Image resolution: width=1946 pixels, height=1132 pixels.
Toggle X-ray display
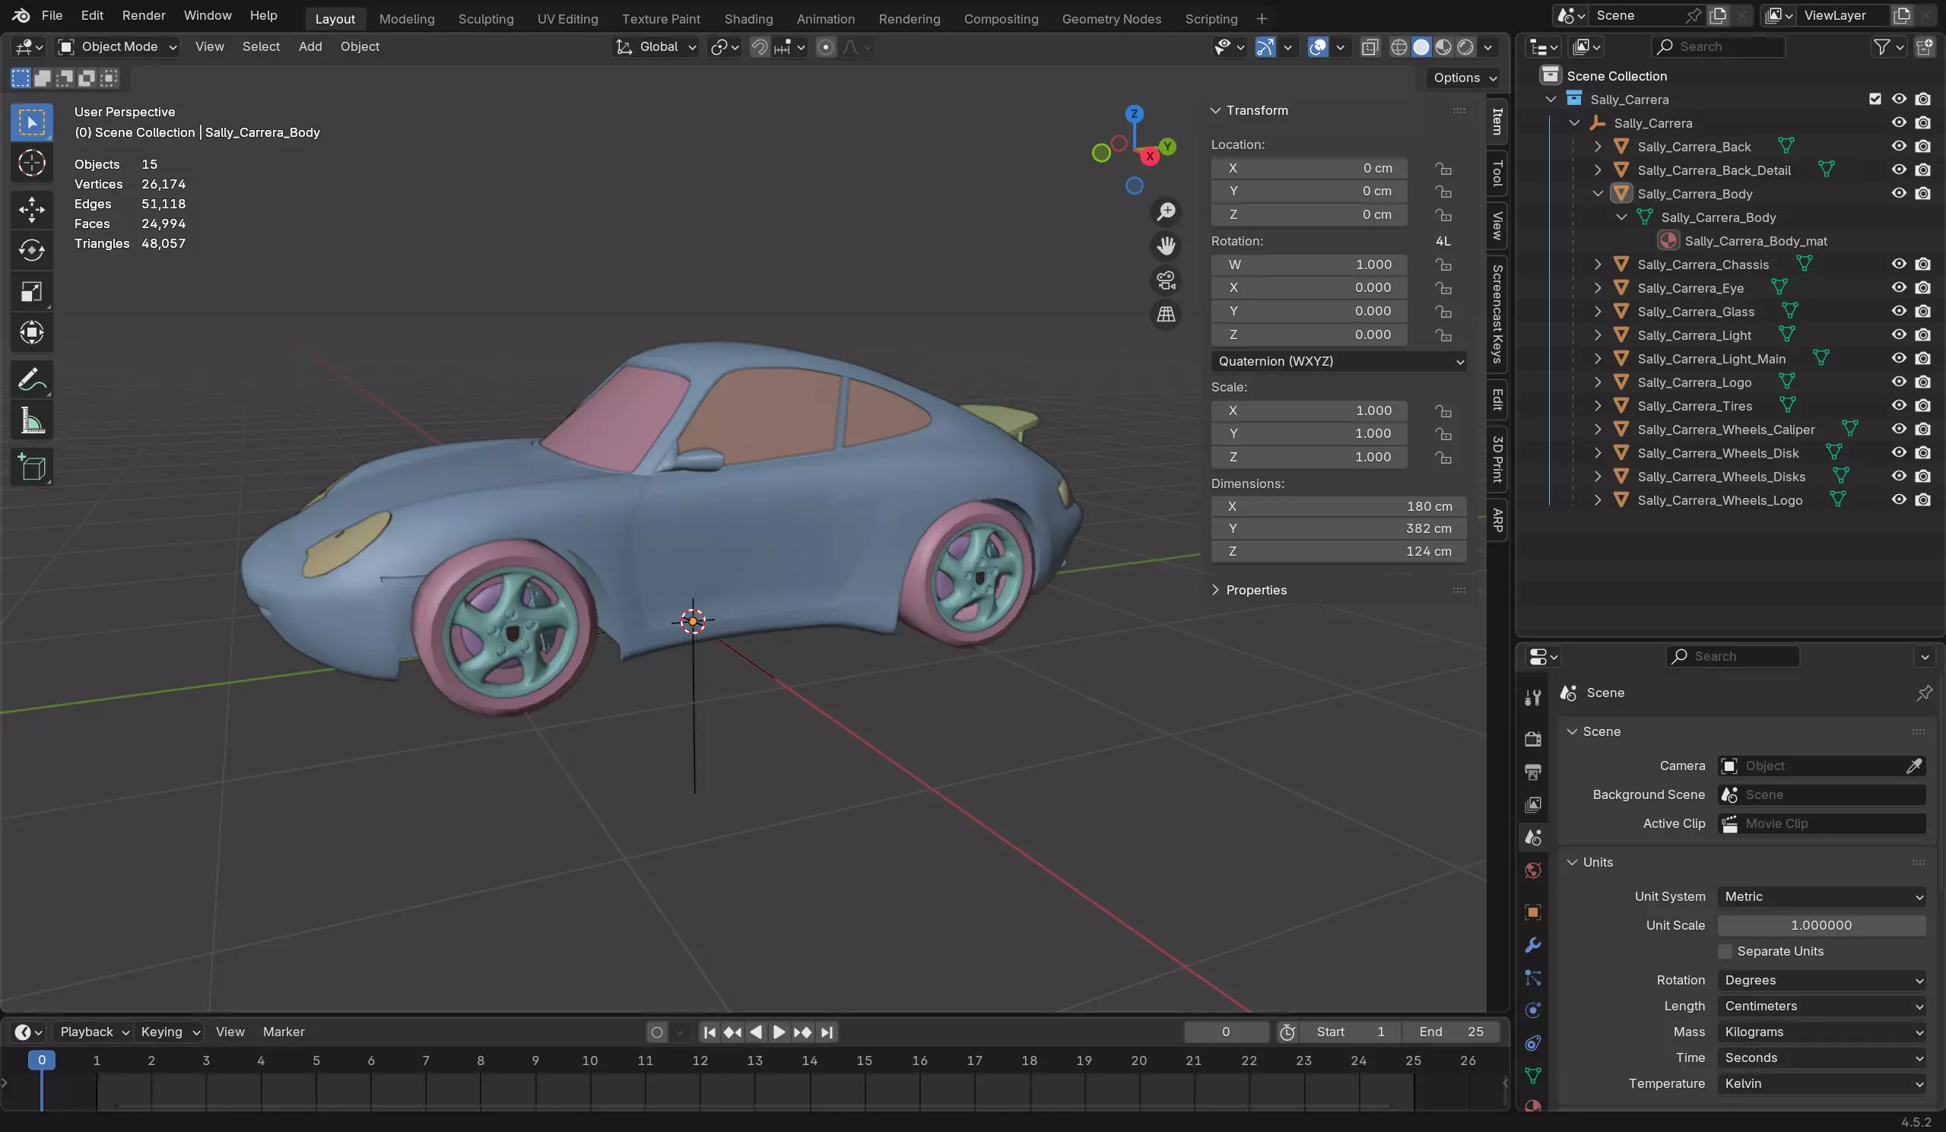click(x=1370, y=47)
